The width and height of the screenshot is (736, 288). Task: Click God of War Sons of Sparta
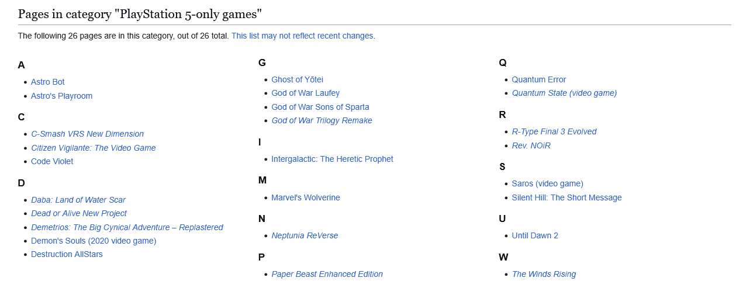pyautogui.click(x=320, y=107)
